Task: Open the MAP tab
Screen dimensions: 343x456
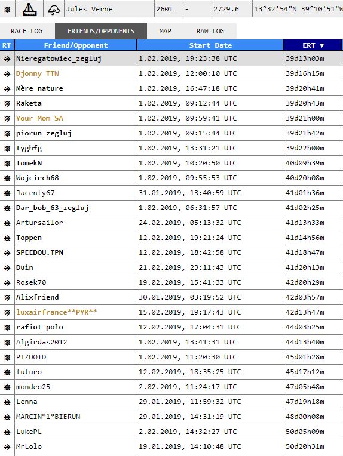Action: tap(165, 31)
